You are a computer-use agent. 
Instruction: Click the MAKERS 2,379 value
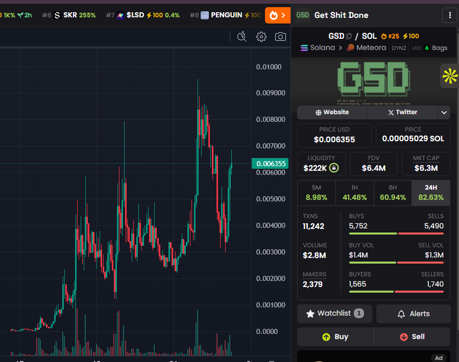coord(312,284)
